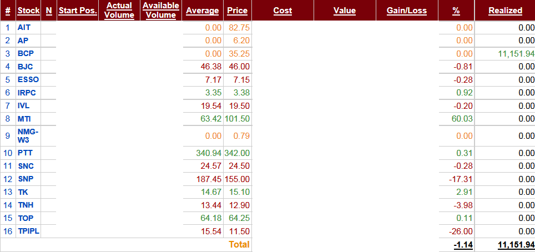Select the TPIPL stock symbol

29,231
